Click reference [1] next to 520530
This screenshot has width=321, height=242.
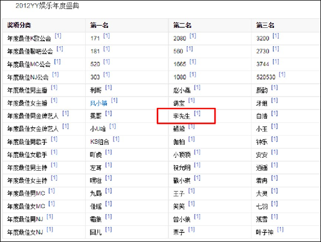tap(282, 75)
